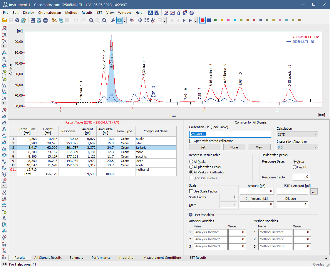Select the green signal color swatch
The width and height of the screenshot is (330, 267).
(215, 21)
